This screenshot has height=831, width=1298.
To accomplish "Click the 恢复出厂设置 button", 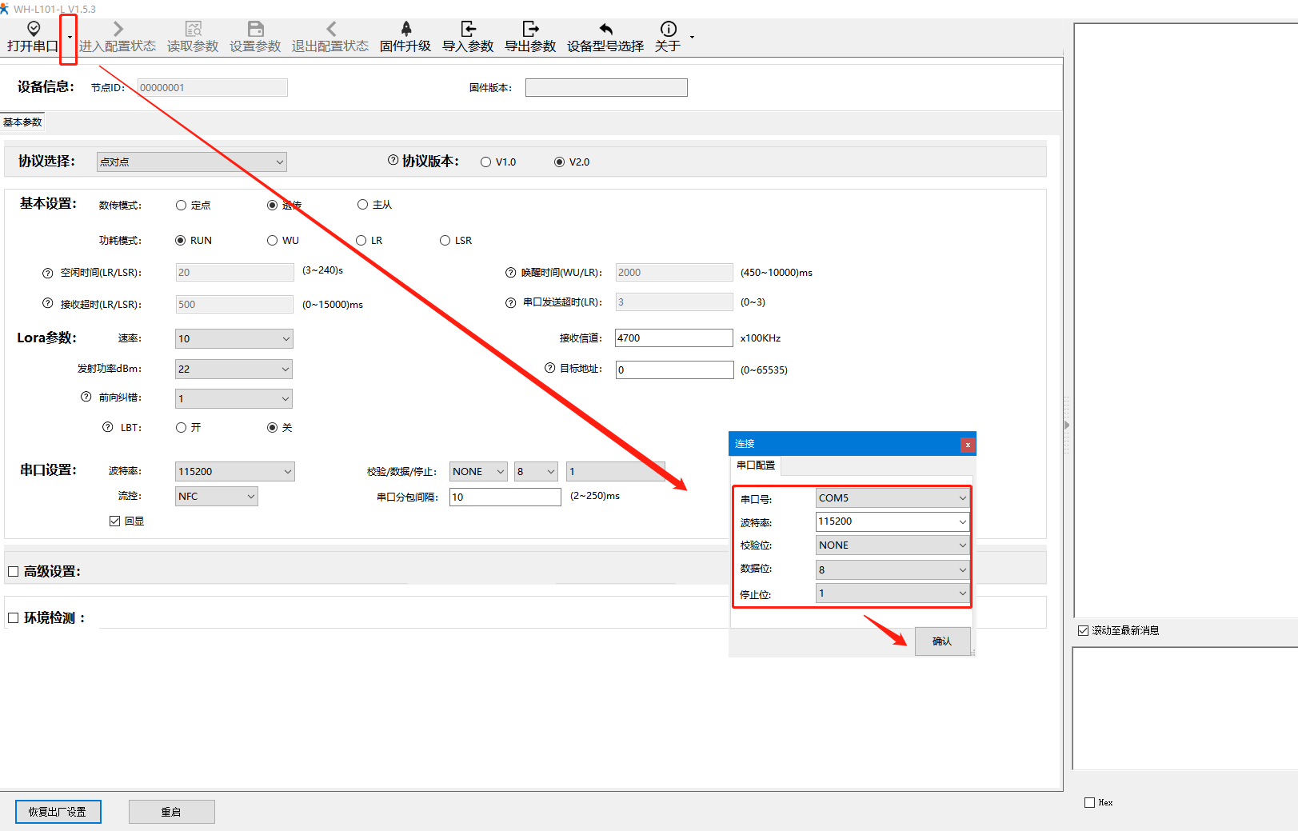I will point(58,811).
